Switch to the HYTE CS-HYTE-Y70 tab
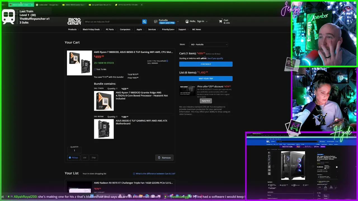Screen dimensions: 358x201 [x=127, y=5]
